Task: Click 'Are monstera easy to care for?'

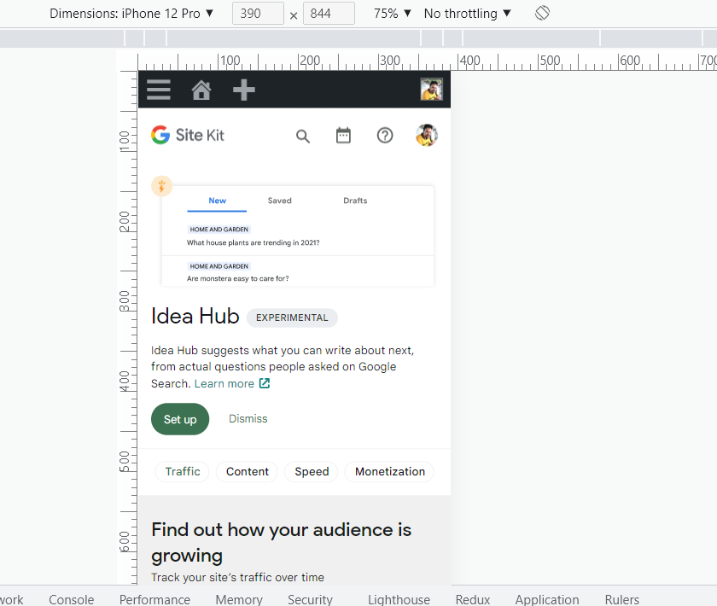Action: point(237,278)
